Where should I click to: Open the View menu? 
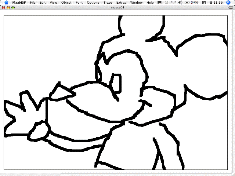click(x=53, y=3)
